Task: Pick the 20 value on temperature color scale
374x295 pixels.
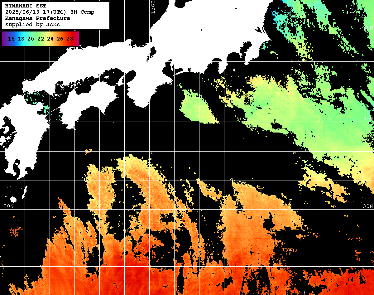Action: [31, 39]
